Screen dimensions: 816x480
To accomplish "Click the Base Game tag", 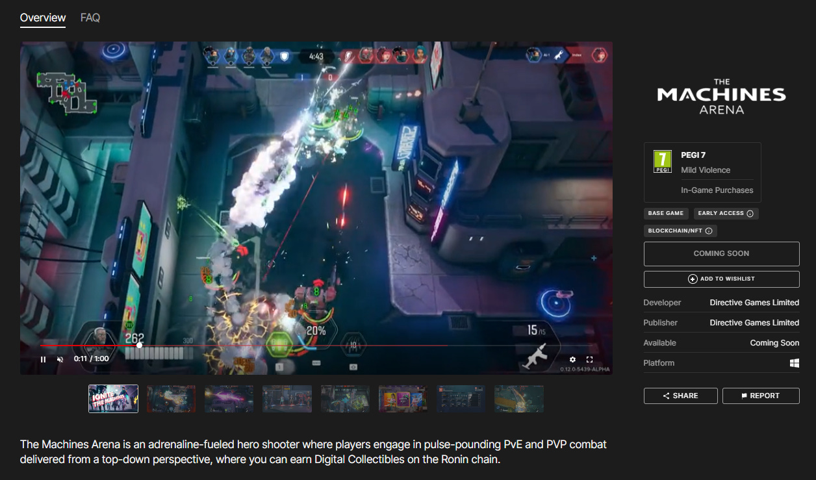I will 666,213.
